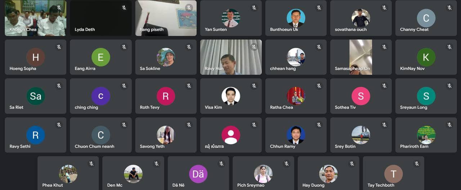This screenshot has width=461, height=190.
Task: Click Sothea Tiv's pink S avatar
Action: (x=361, y=96)
